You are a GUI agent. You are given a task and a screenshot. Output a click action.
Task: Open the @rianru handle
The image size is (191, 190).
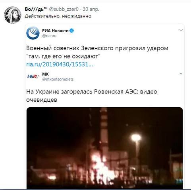49,36
